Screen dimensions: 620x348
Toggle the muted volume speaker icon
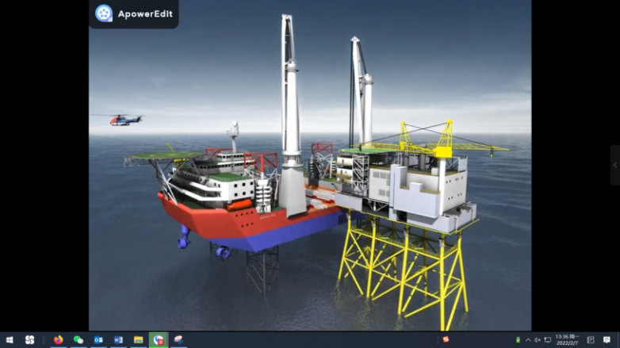click(x=538, y=340)
